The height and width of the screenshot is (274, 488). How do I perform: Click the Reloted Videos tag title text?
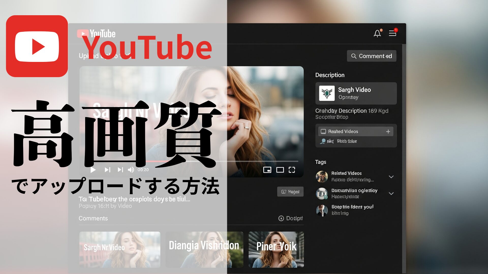(346, 173)
